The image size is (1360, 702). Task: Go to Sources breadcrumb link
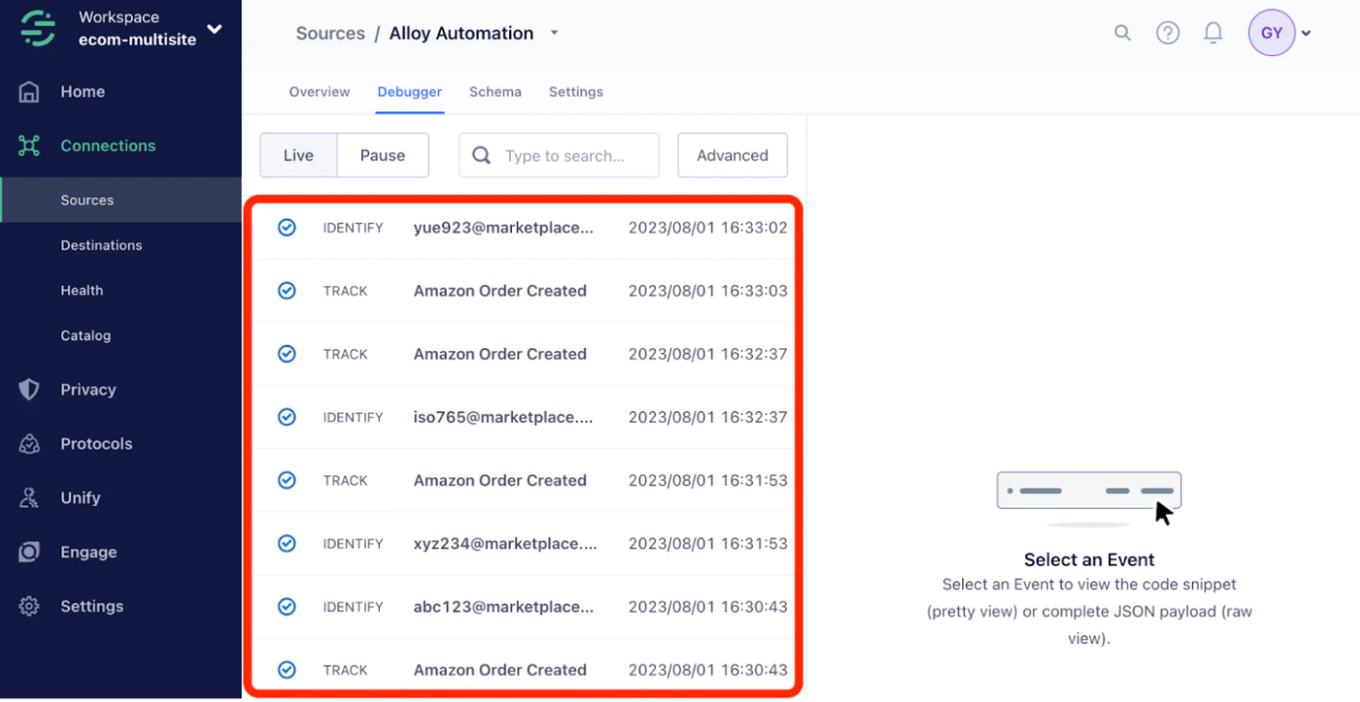pos(330,33)
